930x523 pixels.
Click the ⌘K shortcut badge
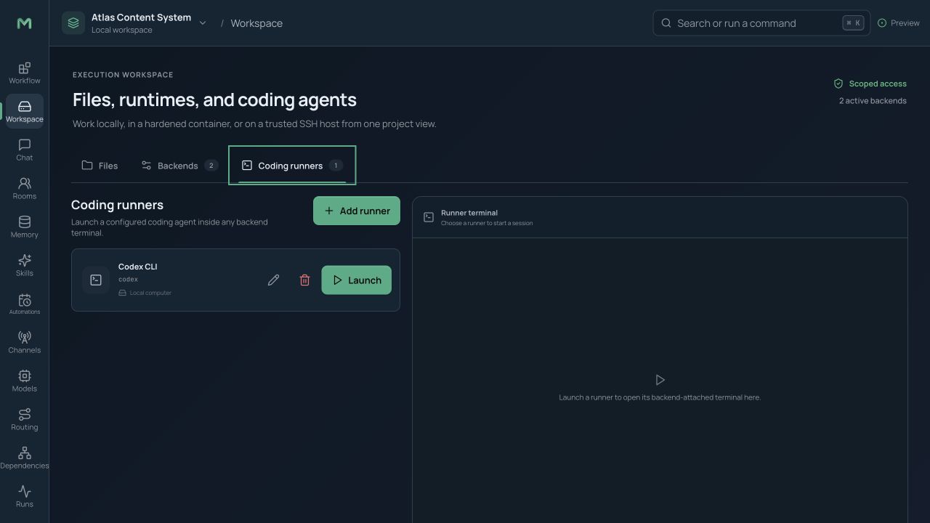coord(853,23)
